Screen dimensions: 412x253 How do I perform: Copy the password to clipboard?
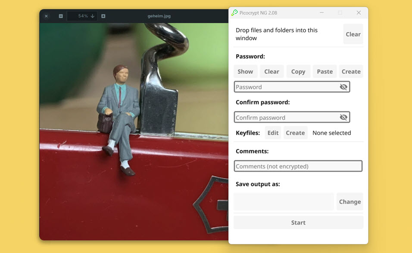tap(298, 72)
